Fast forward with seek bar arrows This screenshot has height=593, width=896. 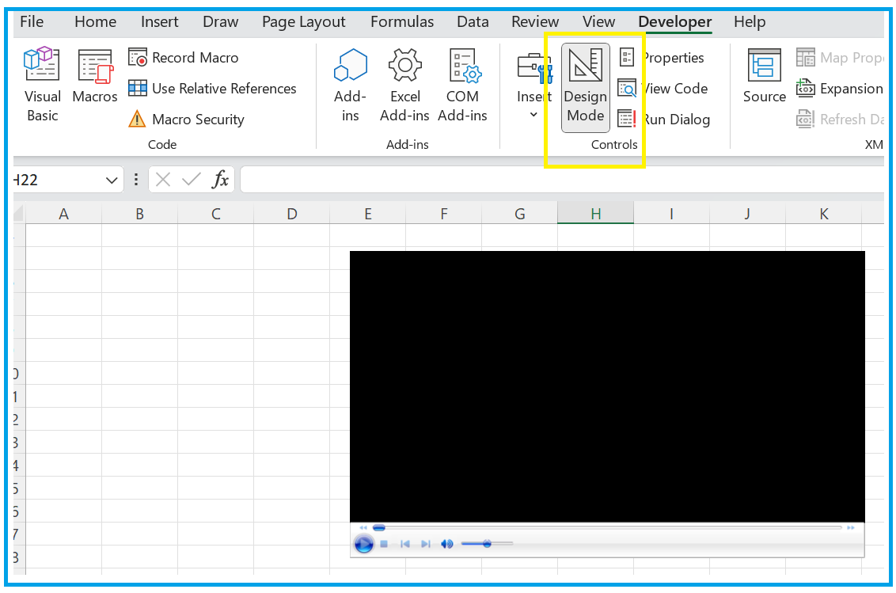pyautogui.click(x=851, y=528)
